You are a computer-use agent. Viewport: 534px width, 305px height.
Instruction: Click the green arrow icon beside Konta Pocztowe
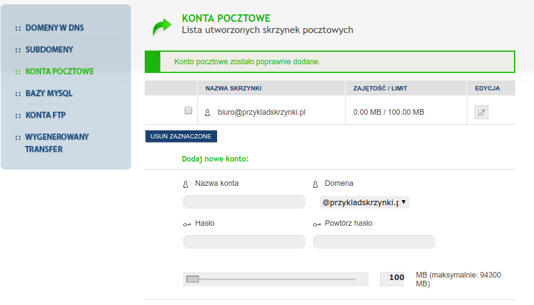[162, 27]
